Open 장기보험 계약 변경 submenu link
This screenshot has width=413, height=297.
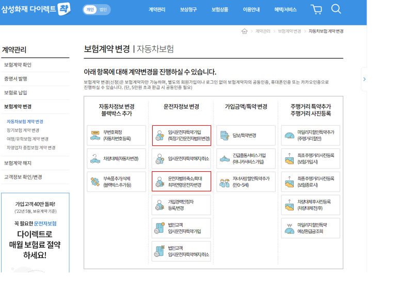[x=23, y=130]
